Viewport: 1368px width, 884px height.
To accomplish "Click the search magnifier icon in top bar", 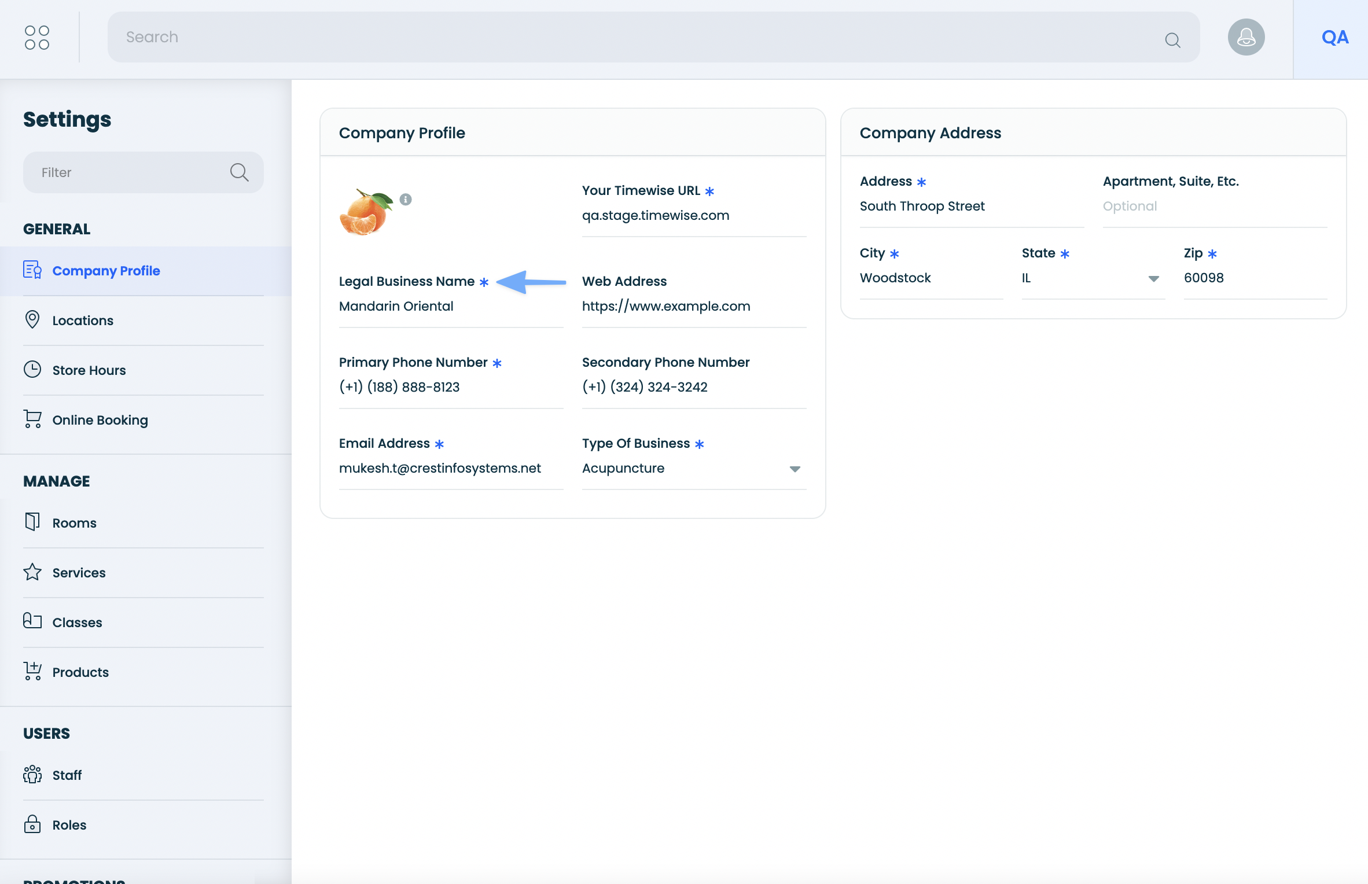I will pos(1172,39).
